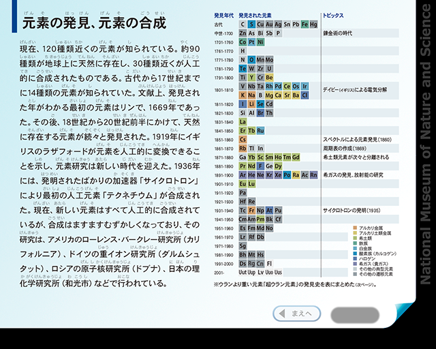
Task: Select the Ru element cell
Action: [x=260, y=131]
